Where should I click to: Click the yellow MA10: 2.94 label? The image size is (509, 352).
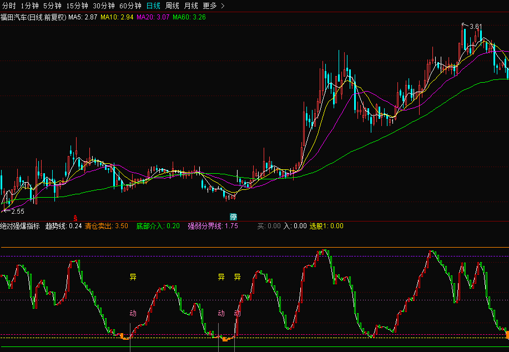(117, 17)
